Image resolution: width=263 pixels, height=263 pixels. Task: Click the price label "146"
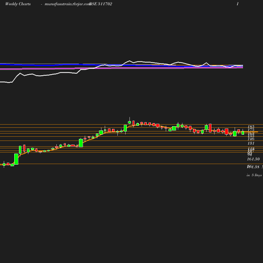click(251, 139)
